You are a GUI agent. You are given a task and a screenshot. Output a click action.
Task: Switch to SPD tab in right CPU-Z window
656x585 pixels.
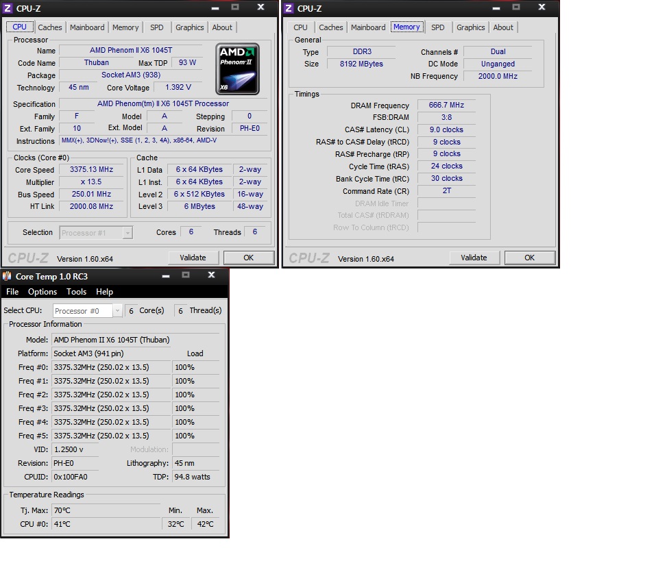point(438,27)
